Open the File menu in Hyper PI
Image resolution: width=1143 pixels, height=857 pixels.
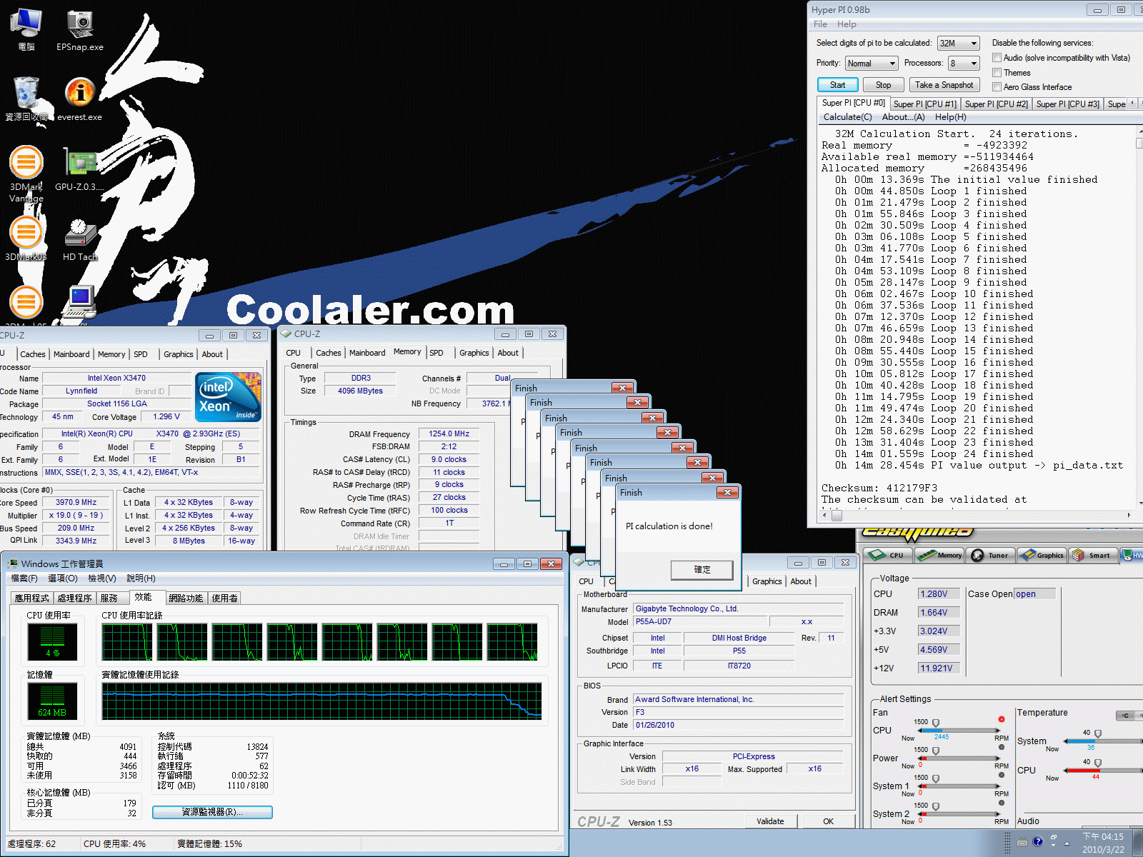coord(820,24)
